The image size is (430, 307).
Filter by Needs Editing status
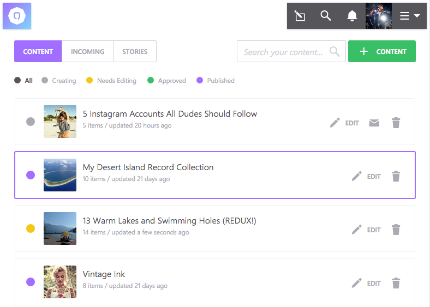111,81
